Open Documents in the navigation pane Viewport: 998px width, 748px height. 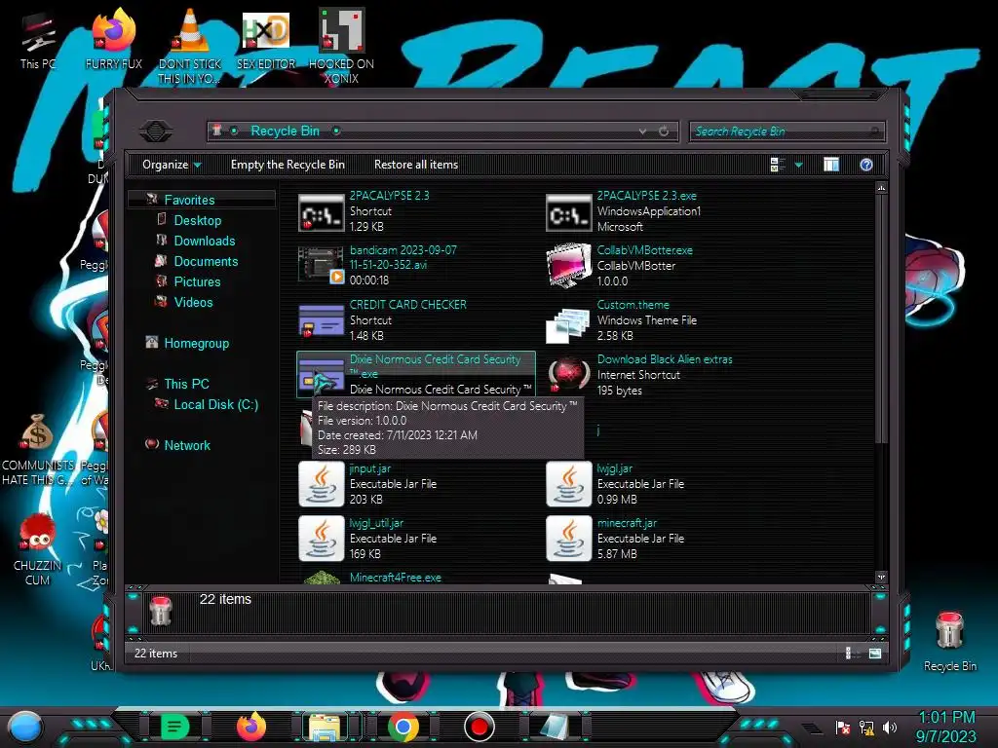coord(206,261)
